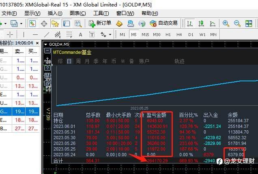Click the 新订单 new order button
This screenshot has height=174, width=258.
pyautogui.click(x=100, y=23)
